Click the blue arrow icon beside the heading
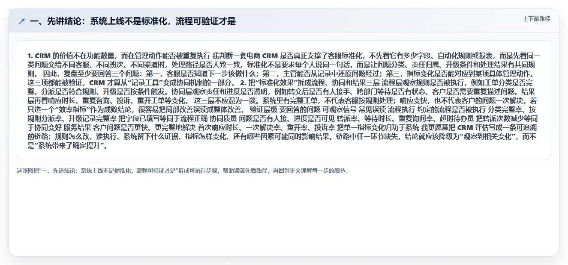This screenshot has height=265, width=568. pos(22,21)
